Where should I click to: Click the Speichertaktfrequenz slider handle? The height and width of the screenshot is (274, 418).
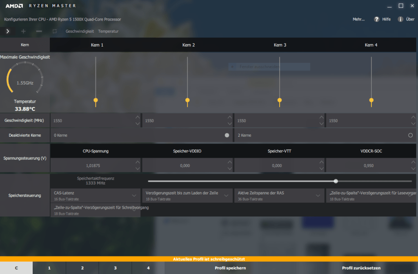336,181
